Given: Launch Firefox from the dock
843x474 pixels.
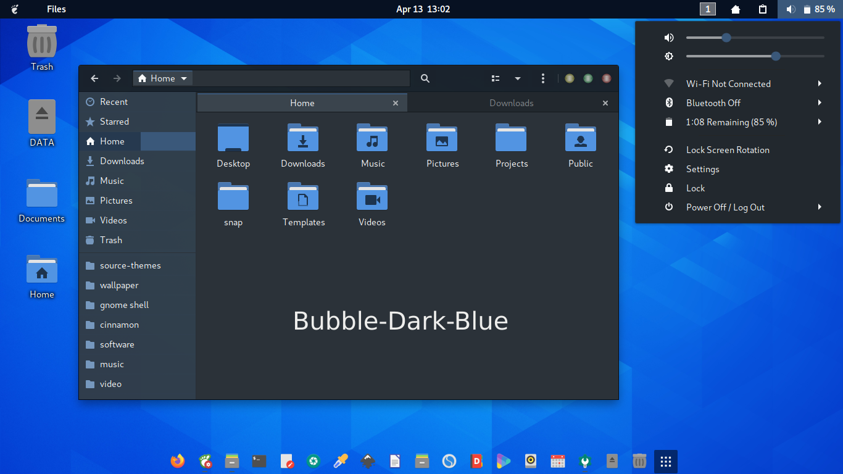Looking at the screenshot, I should pyautogui.click(x=178, y=461).
